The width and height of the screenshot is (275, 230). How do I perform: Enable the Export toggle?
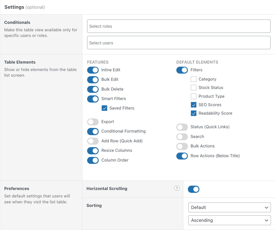93,122
